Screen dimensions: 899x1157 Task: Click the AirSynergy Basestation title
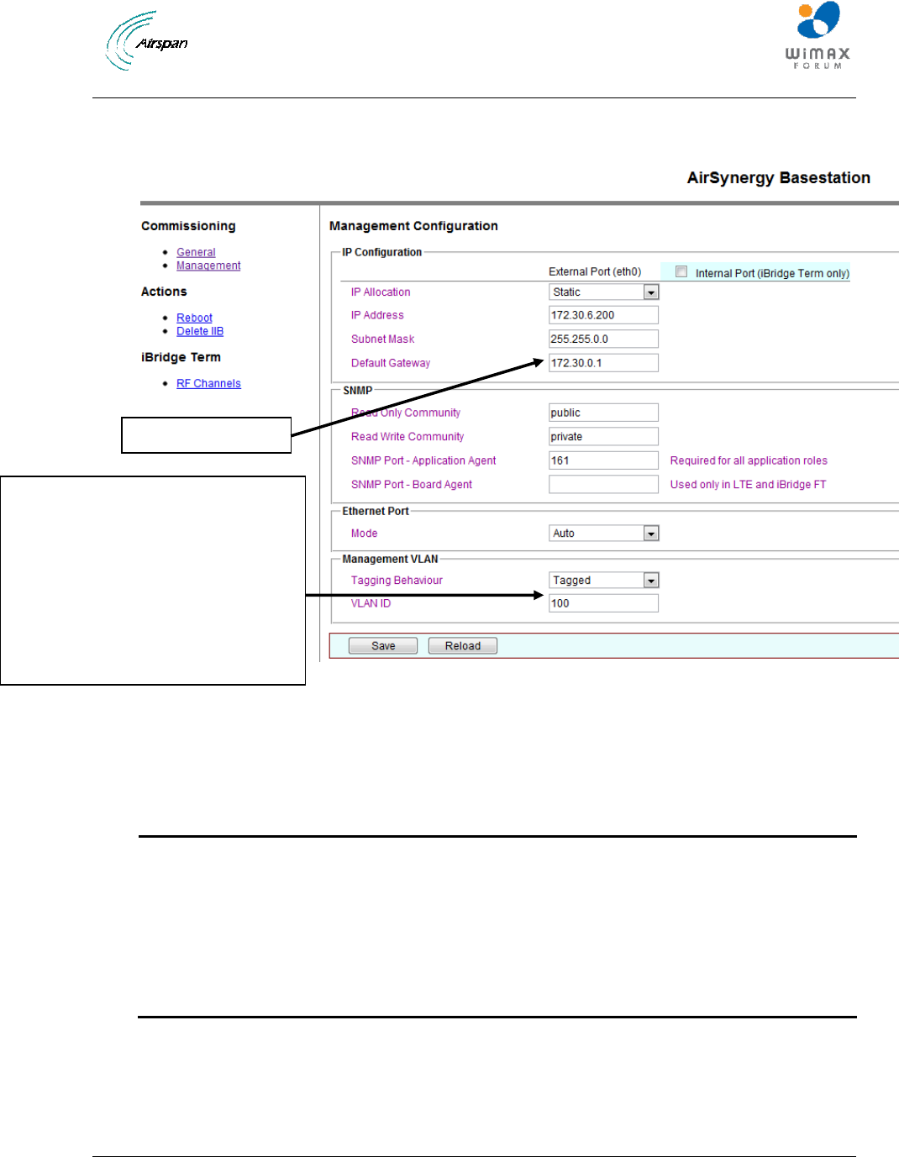click(x=779, y=177)
